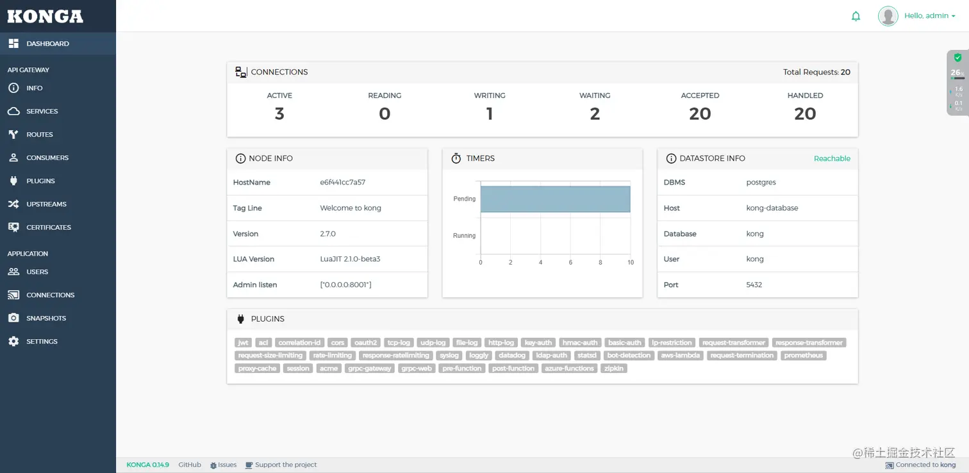Click the Support the project link

point(281,465)
